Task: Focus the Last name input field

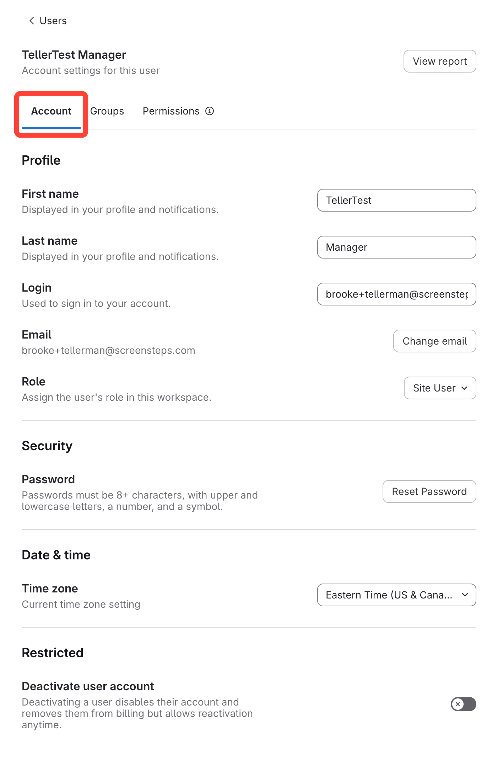Action: click(x=396, y=247)
